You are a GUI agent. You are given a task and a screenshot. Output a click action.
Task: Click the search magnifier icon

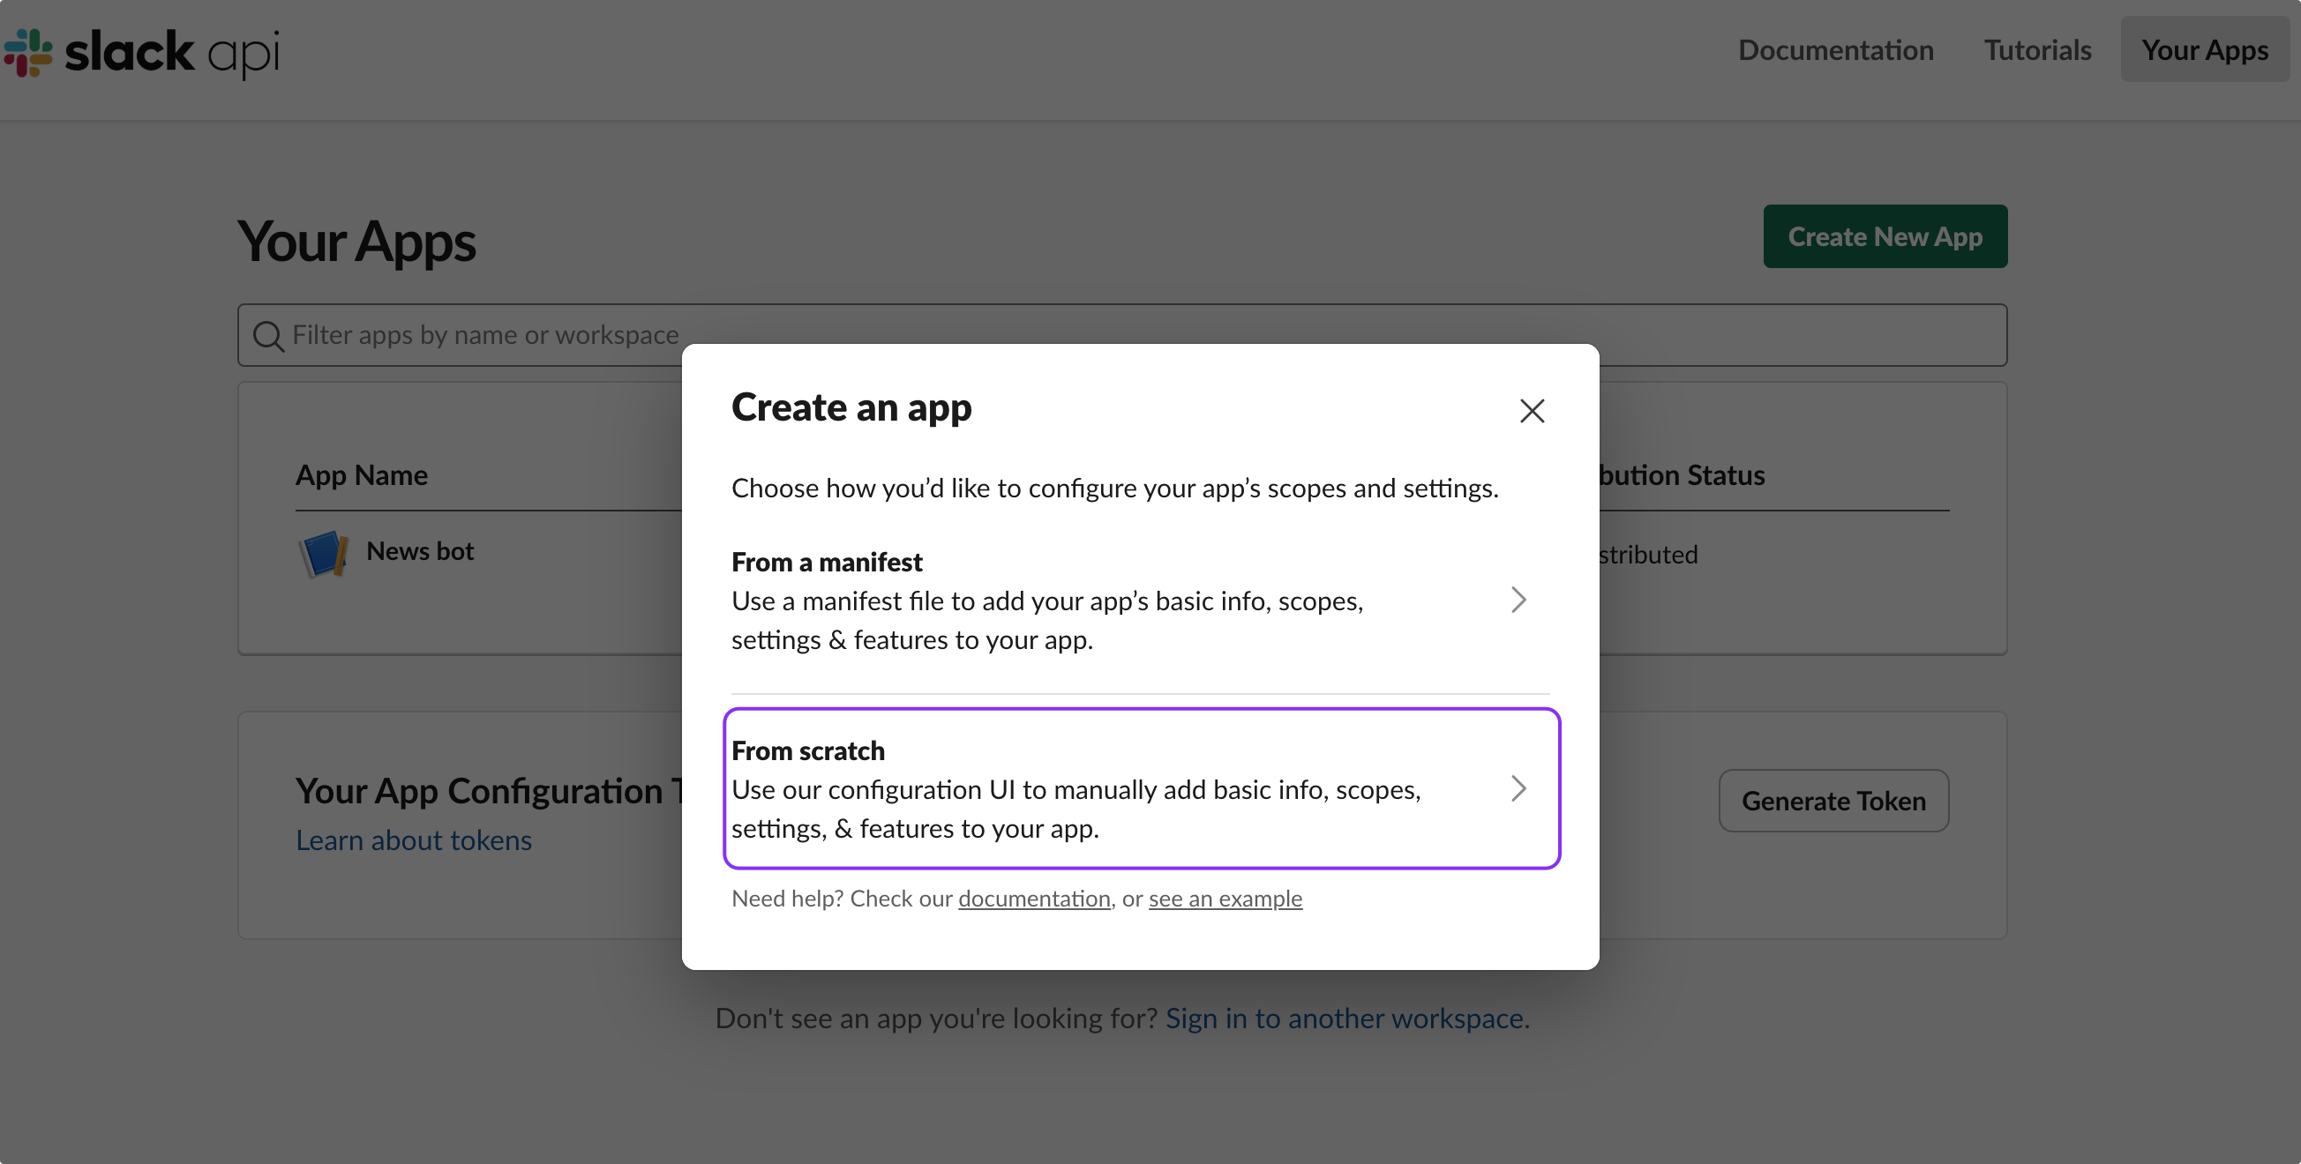tap(268, 337)
